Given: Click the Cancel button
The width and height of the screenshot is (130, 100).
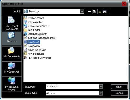Looking at the screenshot, I should (x=119, y=93).
